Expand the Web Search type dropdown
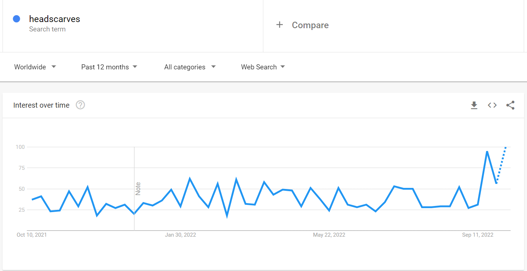The width and height of the screenshot is (527, 271). (263, 67)
